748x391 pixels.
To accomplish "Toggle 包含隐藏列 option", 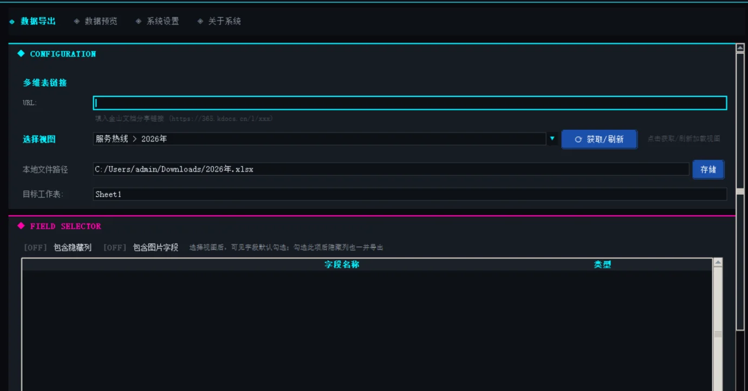I will coord(57,248).
